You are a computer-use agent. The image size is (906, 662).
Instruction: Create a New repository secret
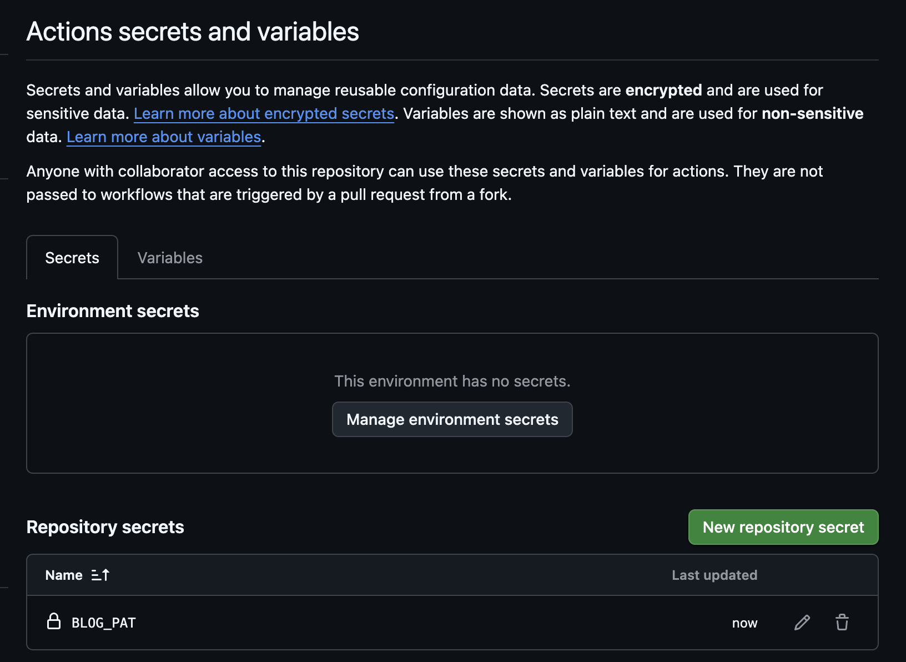click(x=783, y=527)
